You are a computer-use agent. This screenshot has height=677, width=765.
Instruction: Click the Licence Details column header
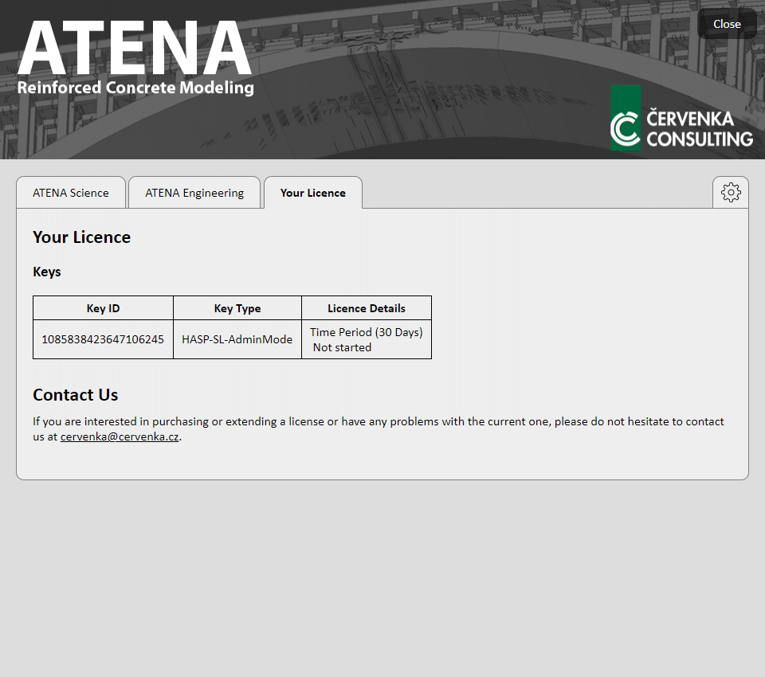coord(367,308)
